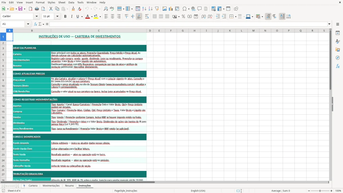Viewport: 343px width, 193px height.
Task: Click the Select Function sum button
Action: [x=40, y=24]
